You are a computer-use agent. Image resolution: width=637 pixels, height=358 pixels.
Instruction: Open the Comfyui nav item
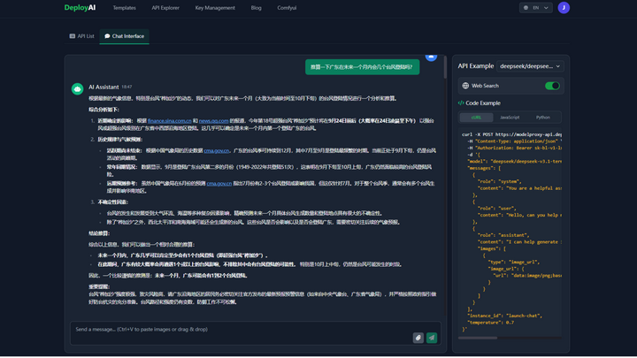pos(287,8)
